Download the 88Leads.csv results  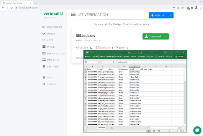[153, 36]
